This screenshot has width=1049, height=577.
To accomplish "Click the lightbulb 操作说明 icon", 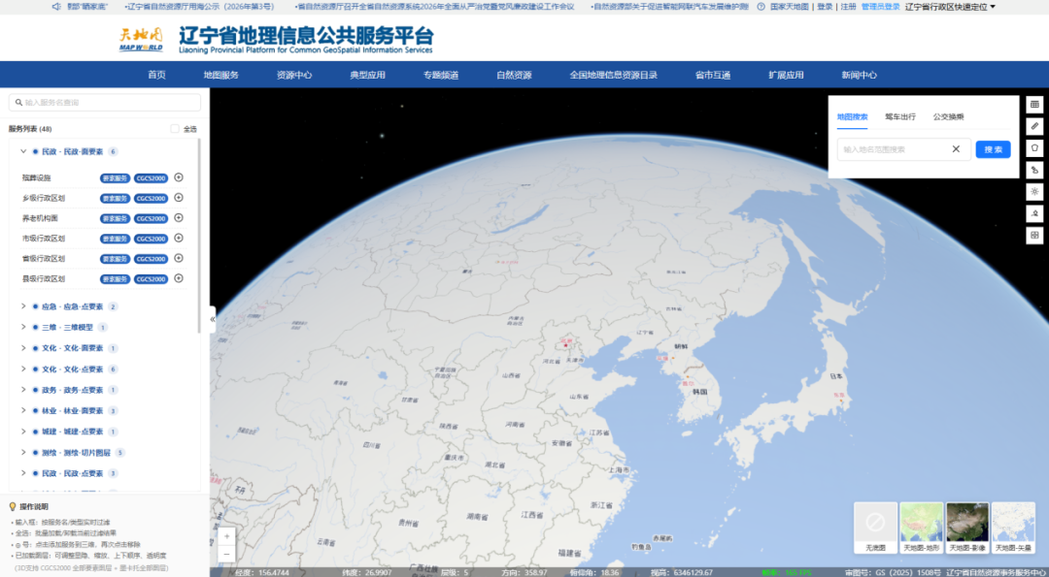I will [12, 507].
